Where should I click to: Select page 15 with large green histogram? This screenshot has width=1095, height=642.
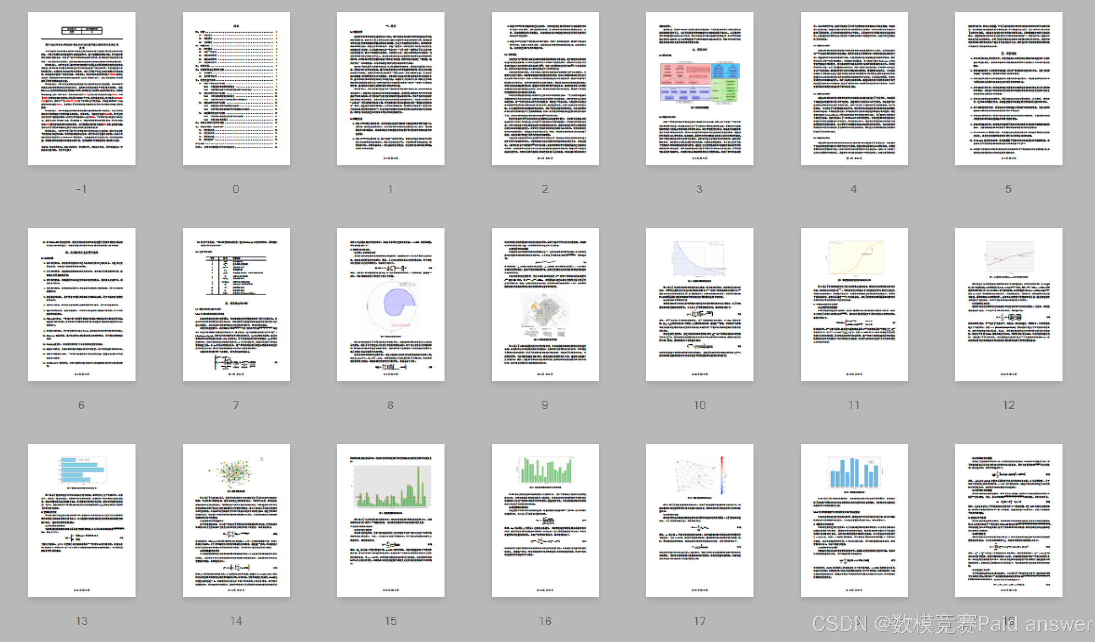[x=390, y=520]
